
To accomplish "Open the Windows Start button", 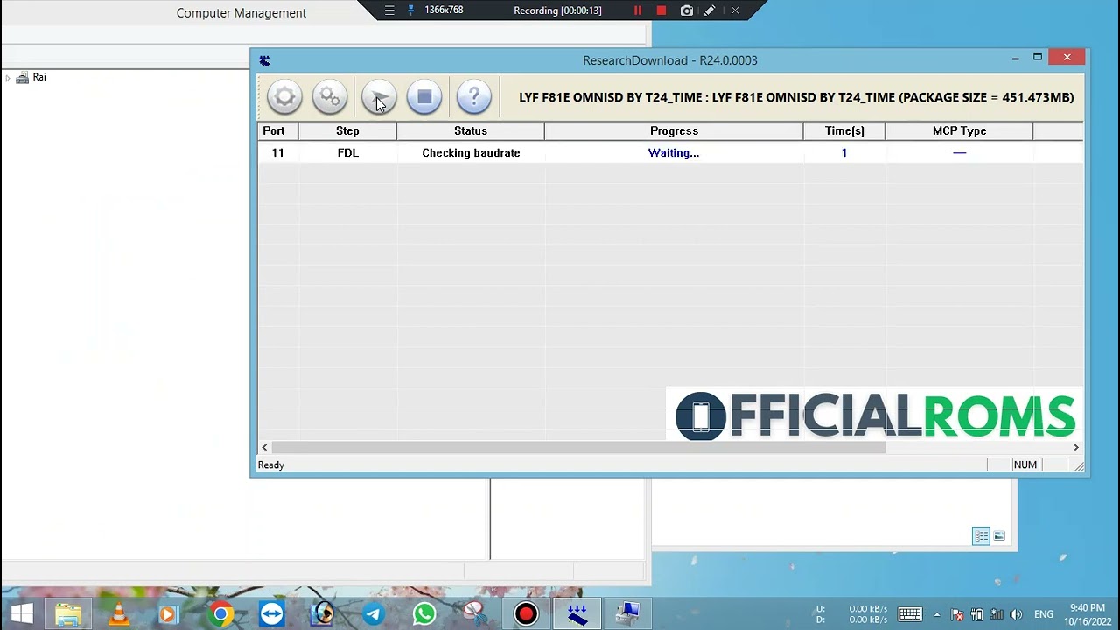I will pos(22,614).
